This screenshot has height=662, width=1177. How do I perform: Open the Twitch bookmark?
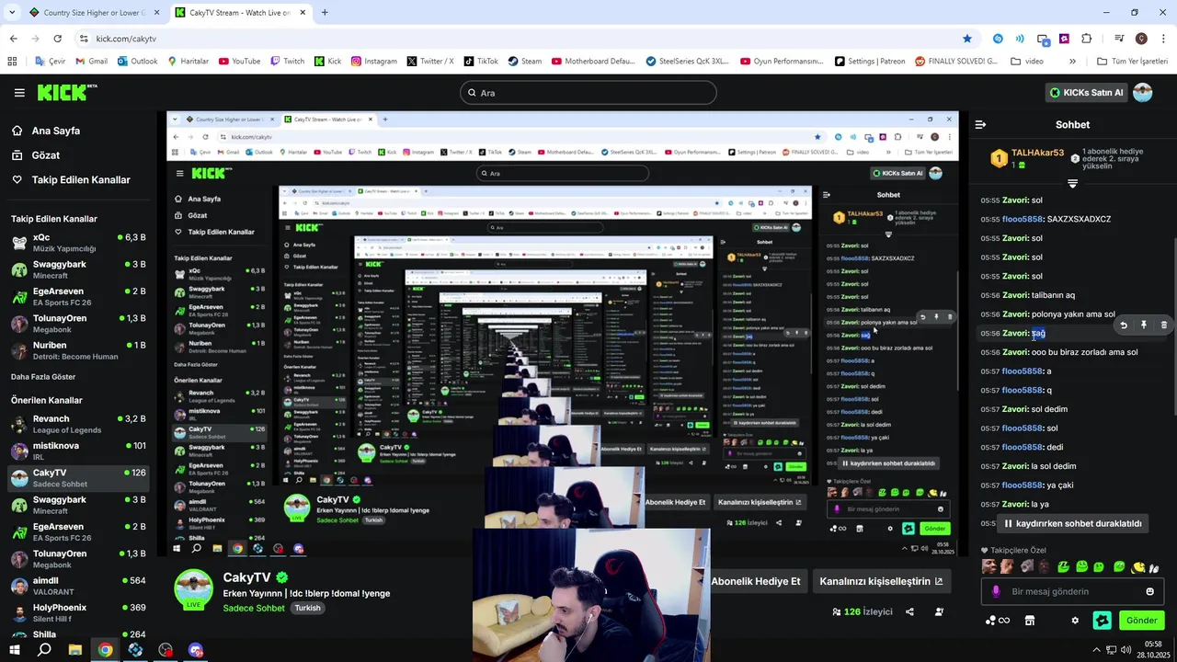tap(287, 62)
